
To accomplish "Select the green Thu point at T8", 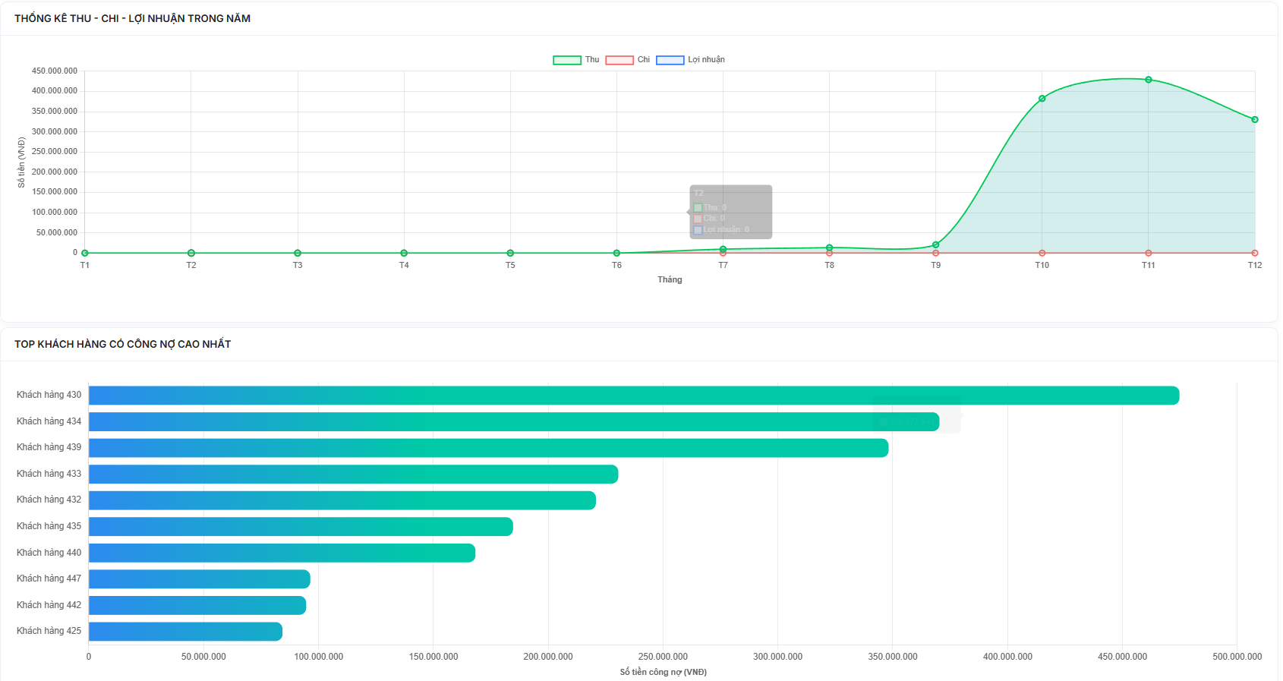I will pyautogui.click(x=829, y=247).
